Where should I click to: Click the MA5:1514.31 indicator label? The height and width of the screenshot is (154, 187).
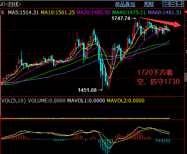(x=23, y=13)
